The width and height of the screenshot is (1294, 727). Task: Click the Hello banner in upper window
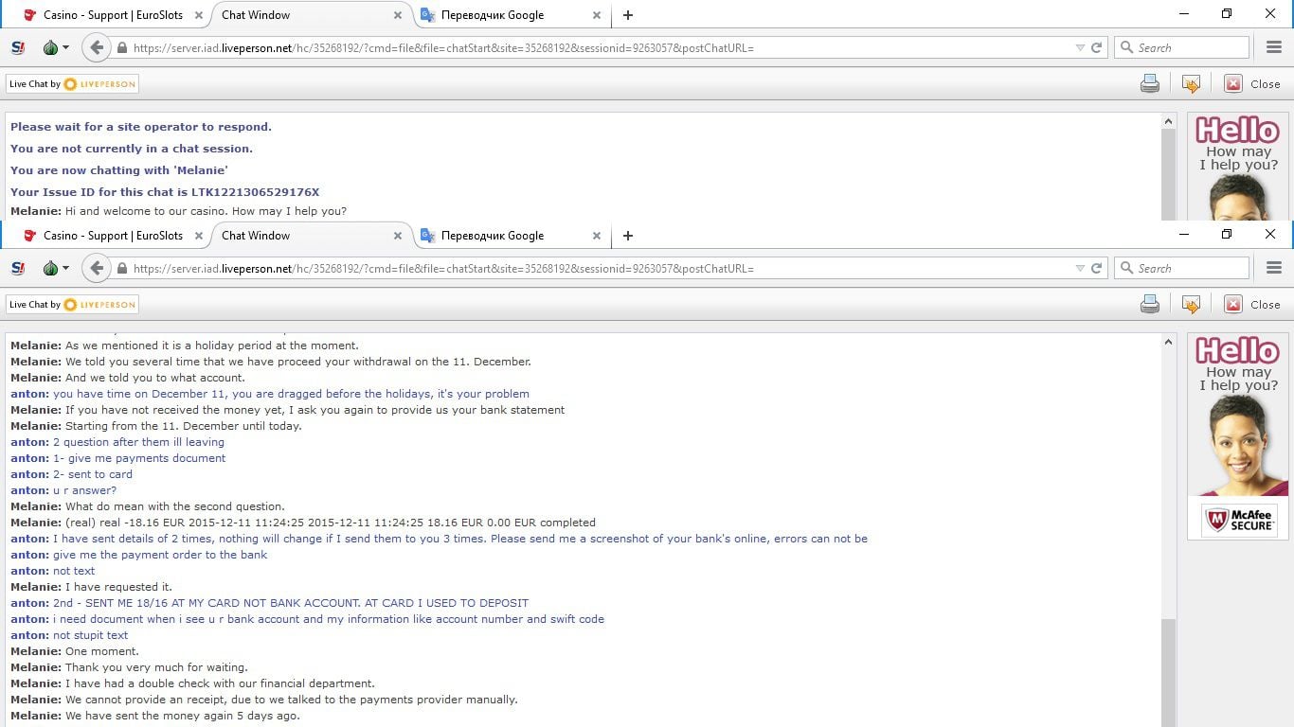(x=1238, y=167)
